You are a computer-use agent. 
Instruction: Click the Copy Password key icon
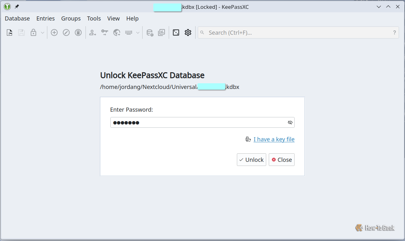[105, 32]
